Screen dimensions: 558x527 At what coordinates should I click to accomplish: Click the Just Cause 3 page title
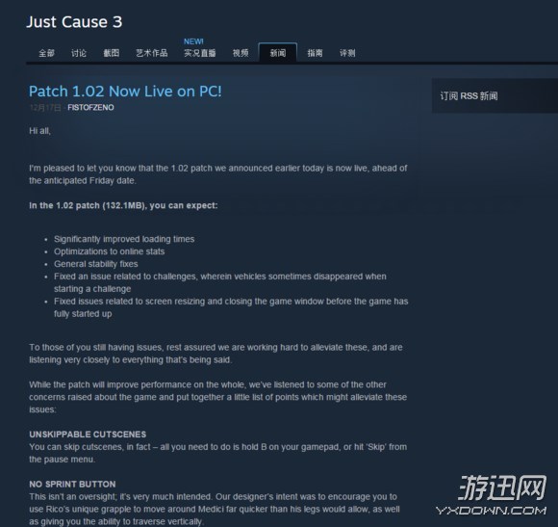74,22
